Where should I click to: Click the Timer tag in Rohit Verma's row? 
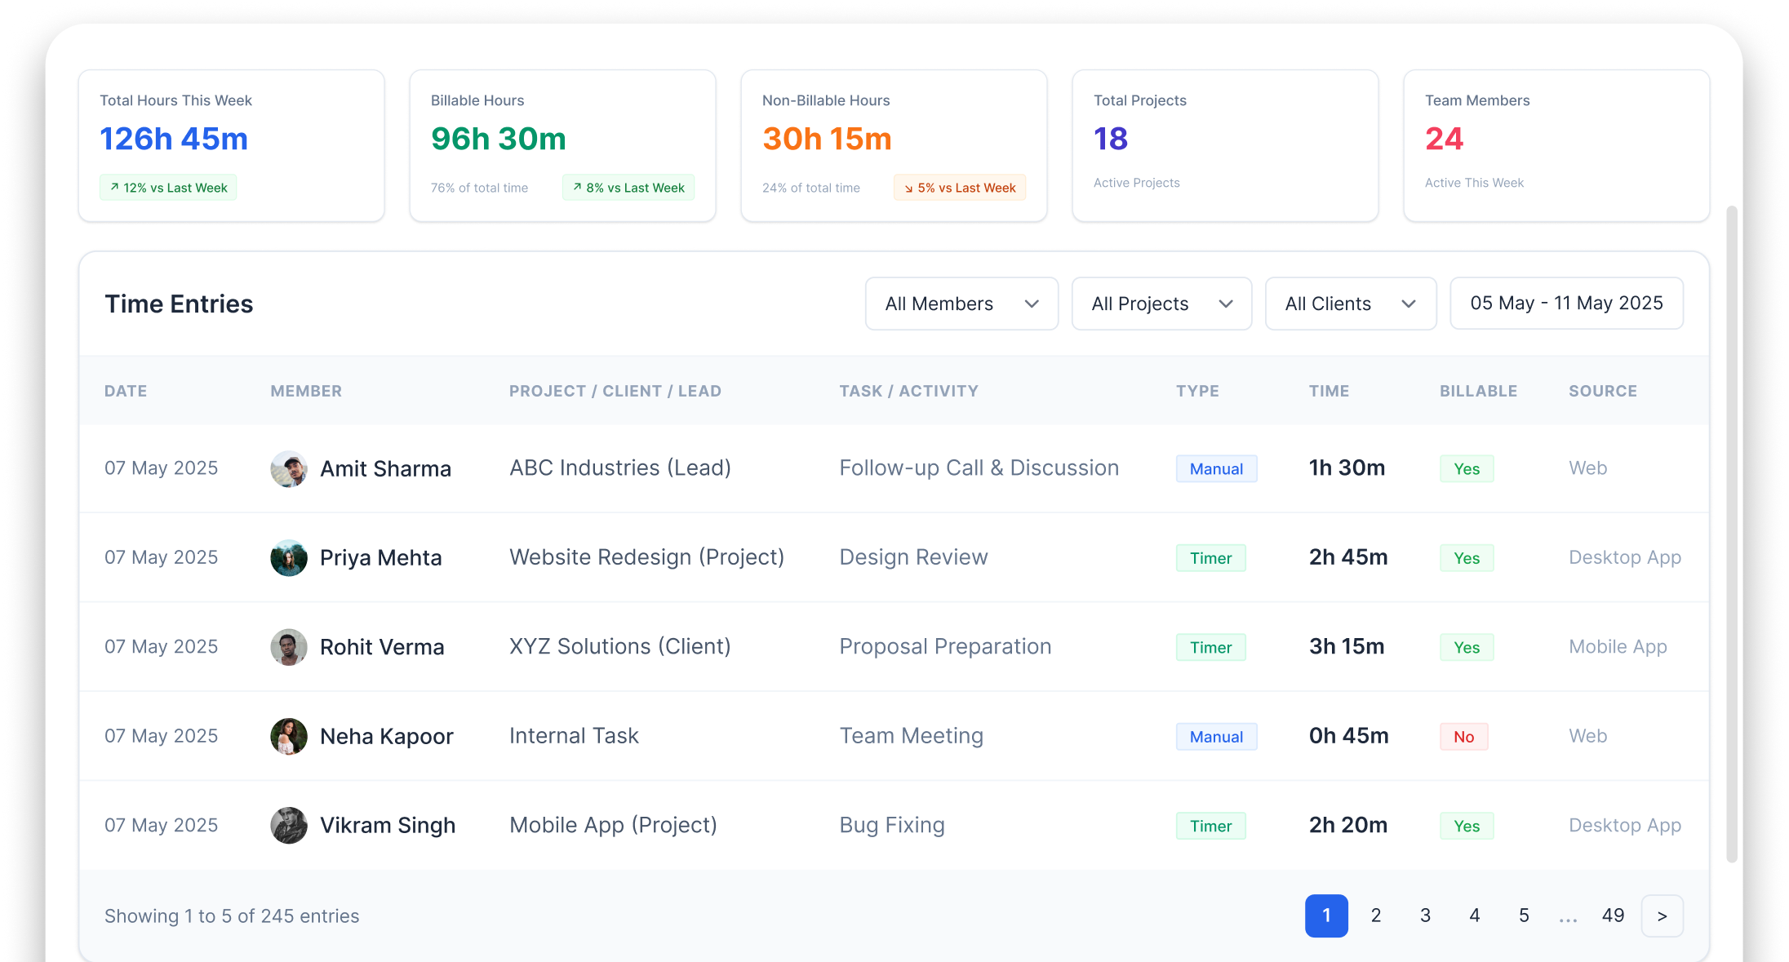point(1210,647)
